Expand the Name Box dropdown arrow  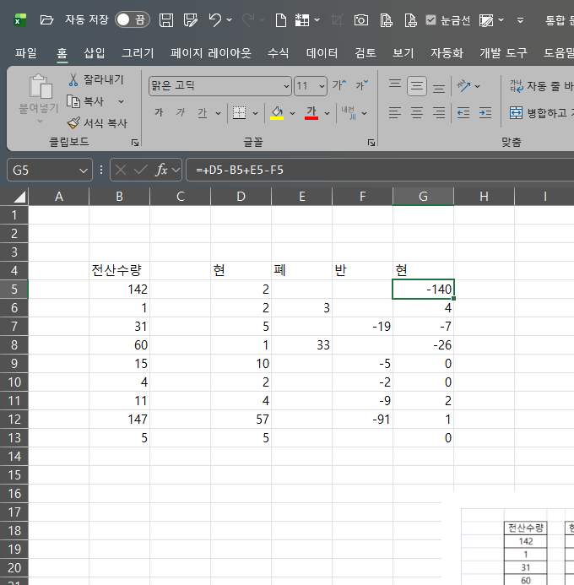tap(83, 170)
